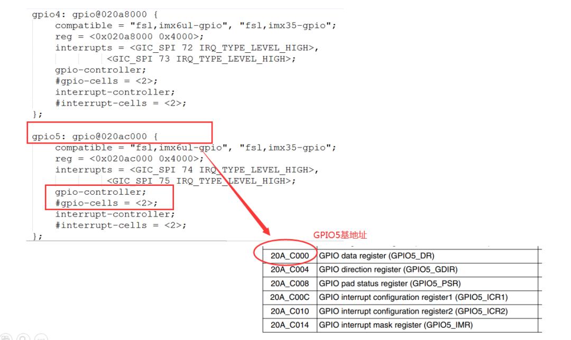
Task: Click reg = <0x020ac000 0x4000> line
Action: click(130, 159)
